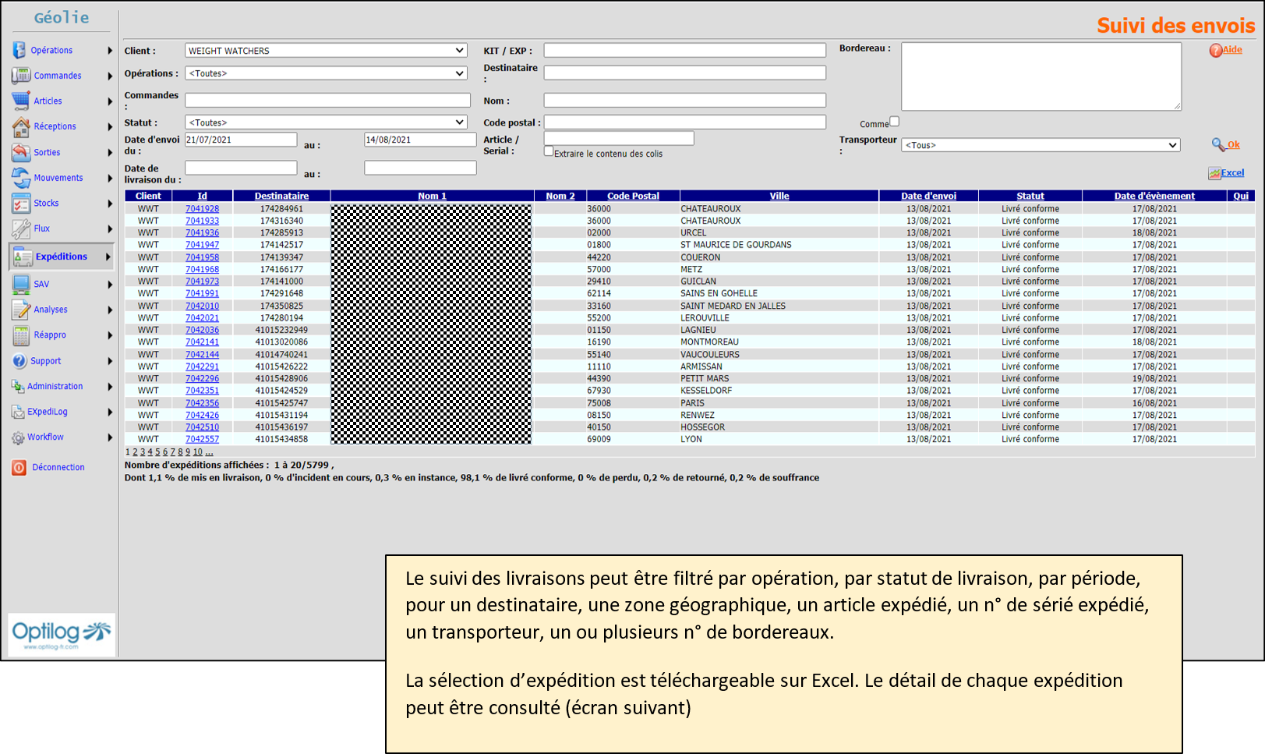Screen dimensions: 1265x754
Task: Click the Workflow gear icon
Action: point(18,437)
